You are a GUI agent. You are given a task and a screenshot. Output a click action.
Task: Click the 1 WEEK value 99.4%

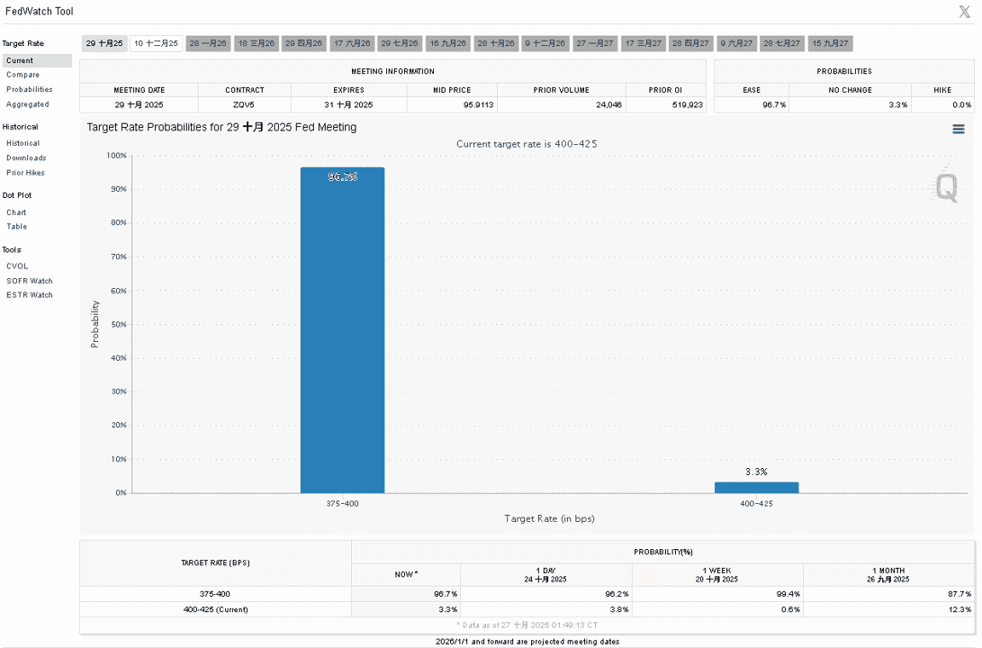coord(788,594)
